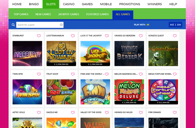
Task: Play Finn and the Swirly Spin thumbnail
Action: coord(95,92)
